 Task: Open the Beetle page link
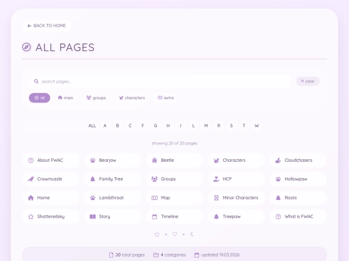(174, 160)
